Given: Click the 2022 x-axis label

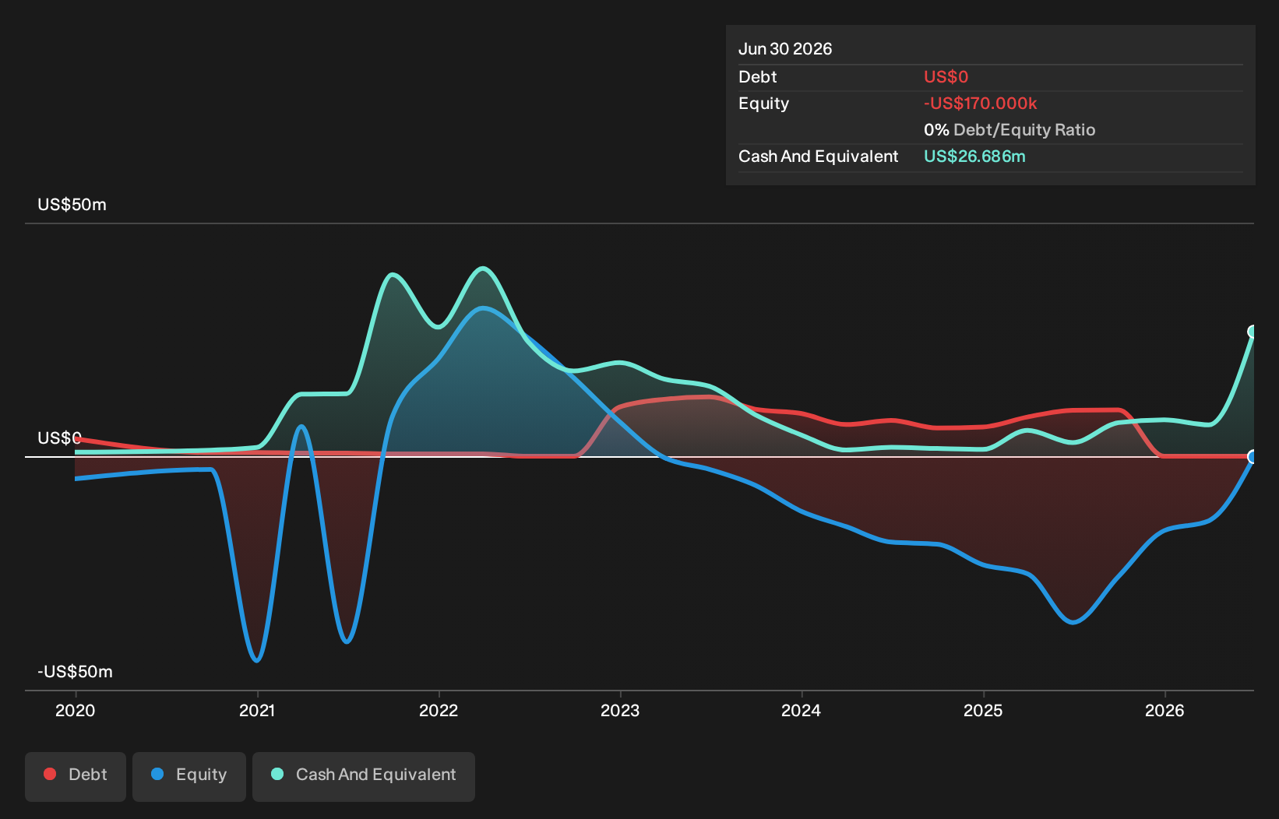Looking at the screenshot, I should pos(439,710).
